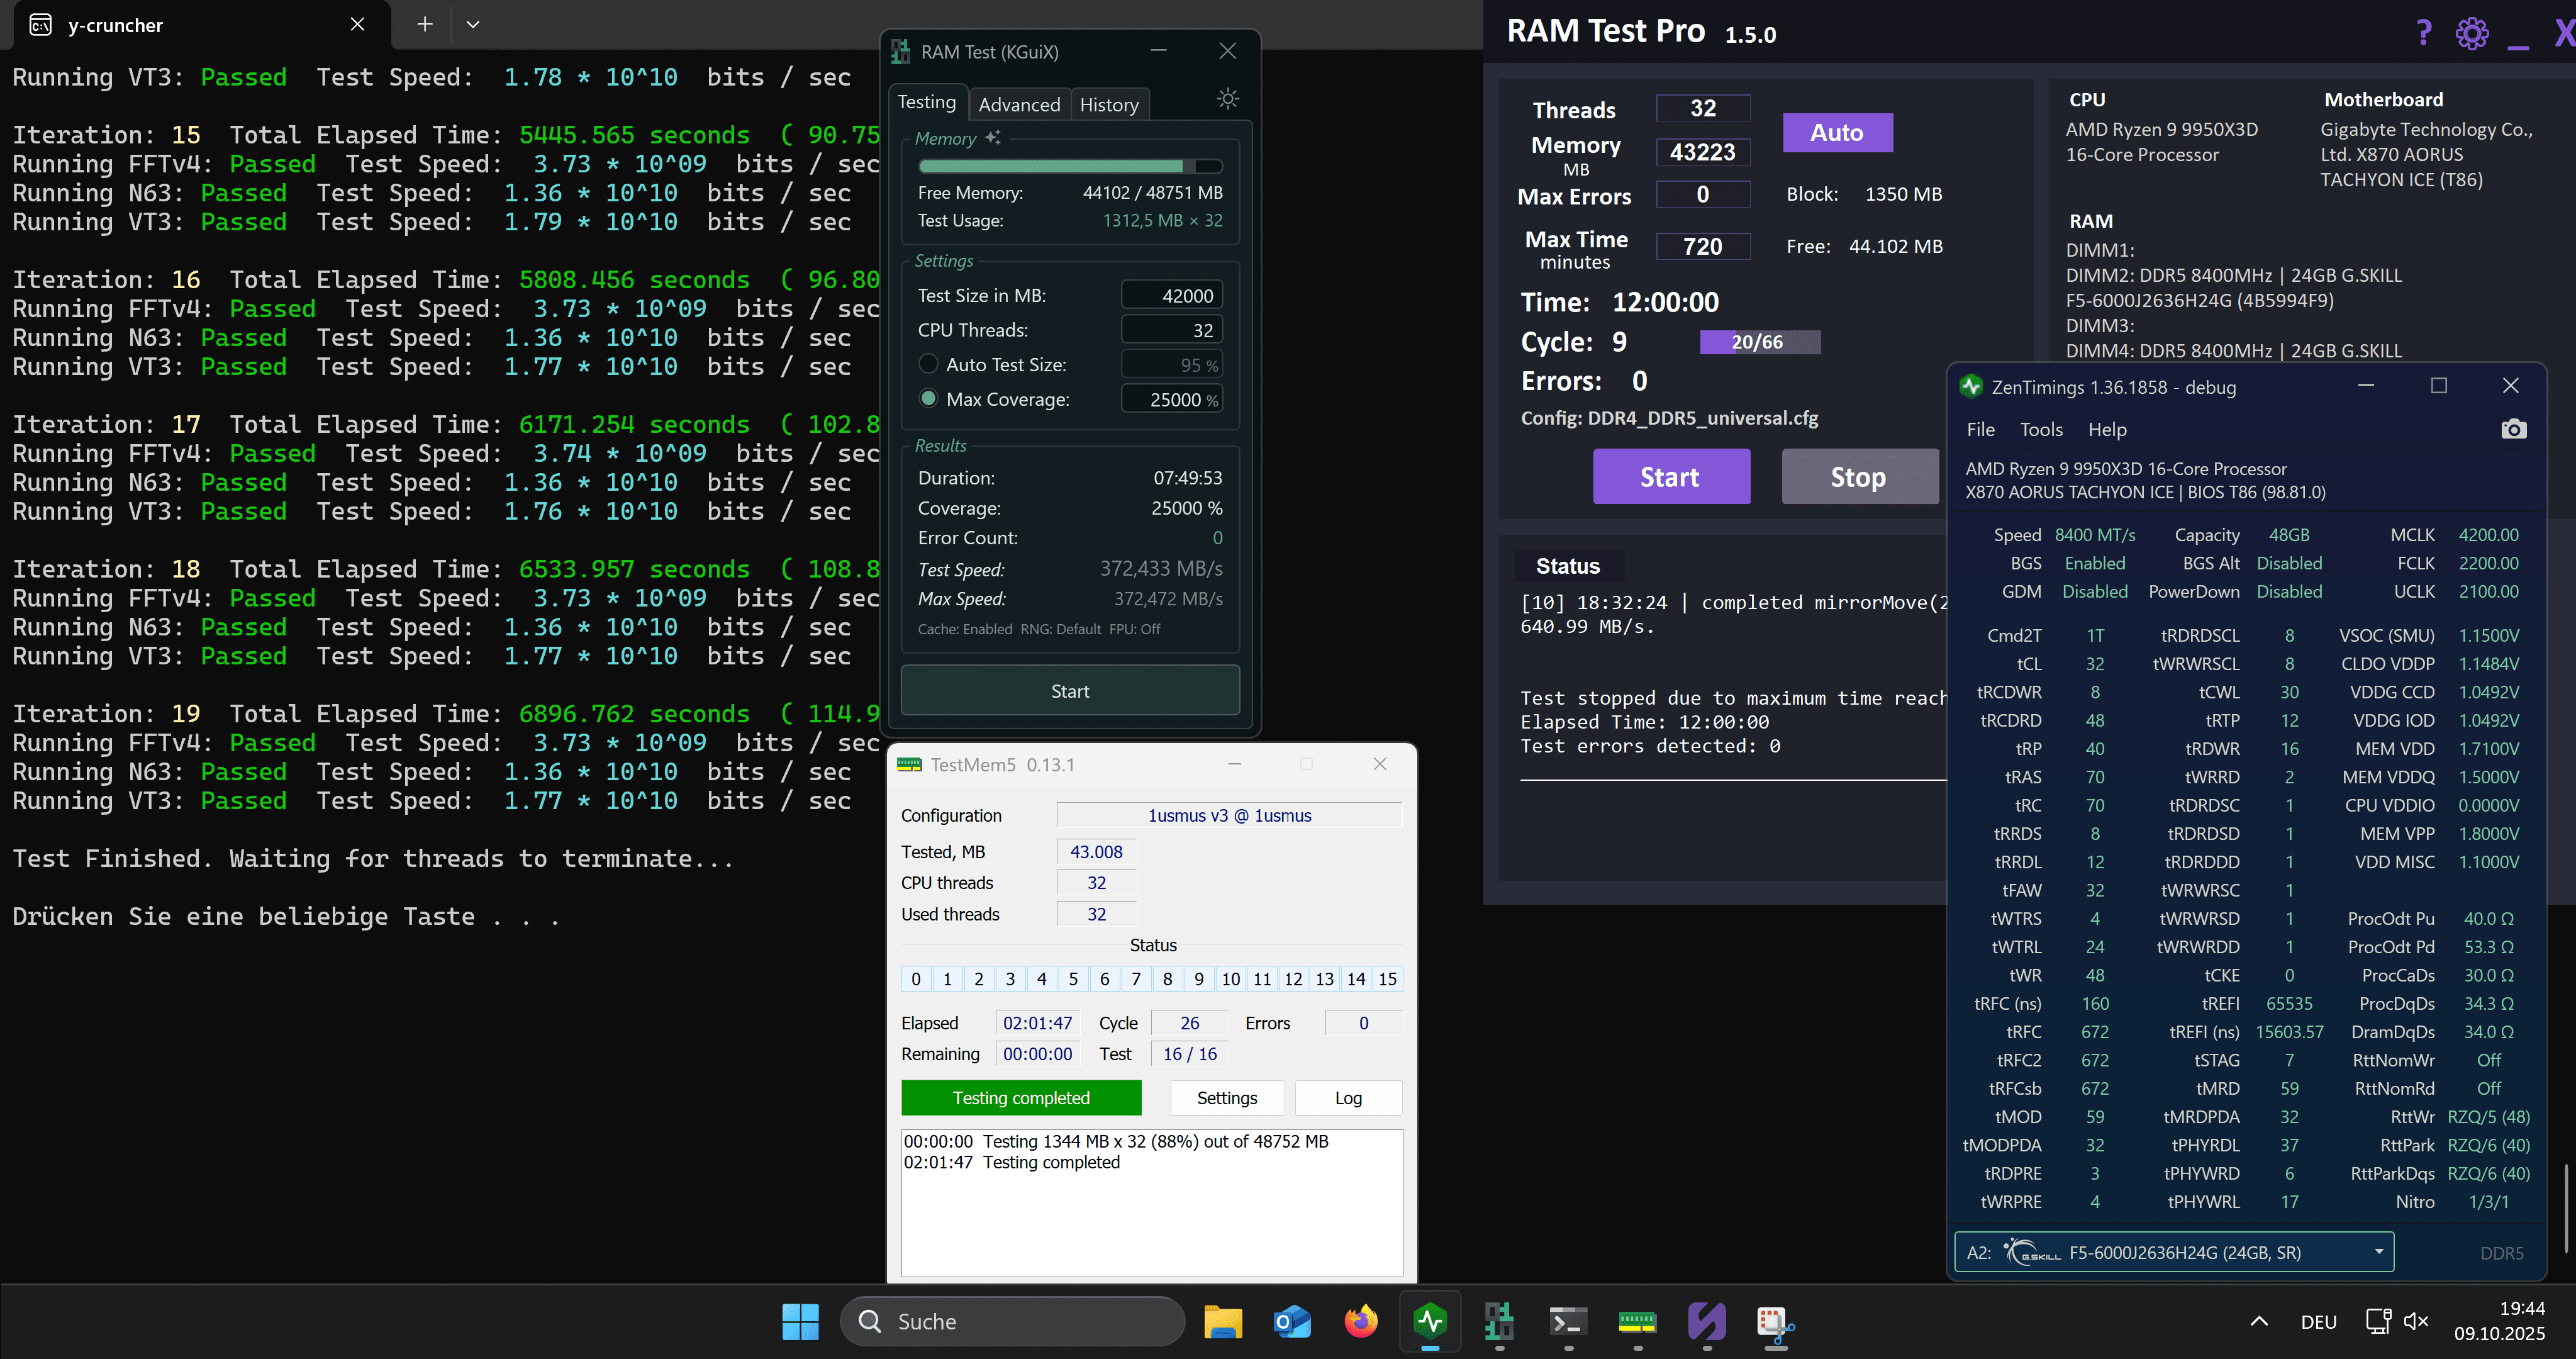Viewport: 2576px width, 1359px height.
Task: Click the sparkle icon beside Memory label
Action: (x=993, y=138)
